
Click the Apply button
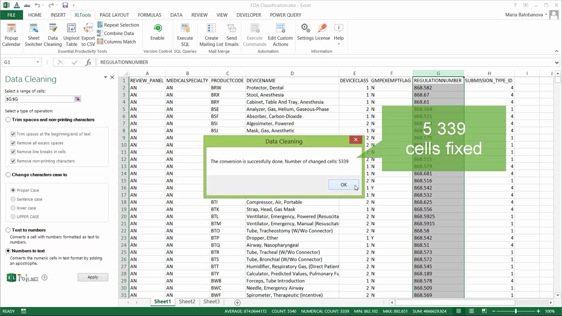[93, 277]
